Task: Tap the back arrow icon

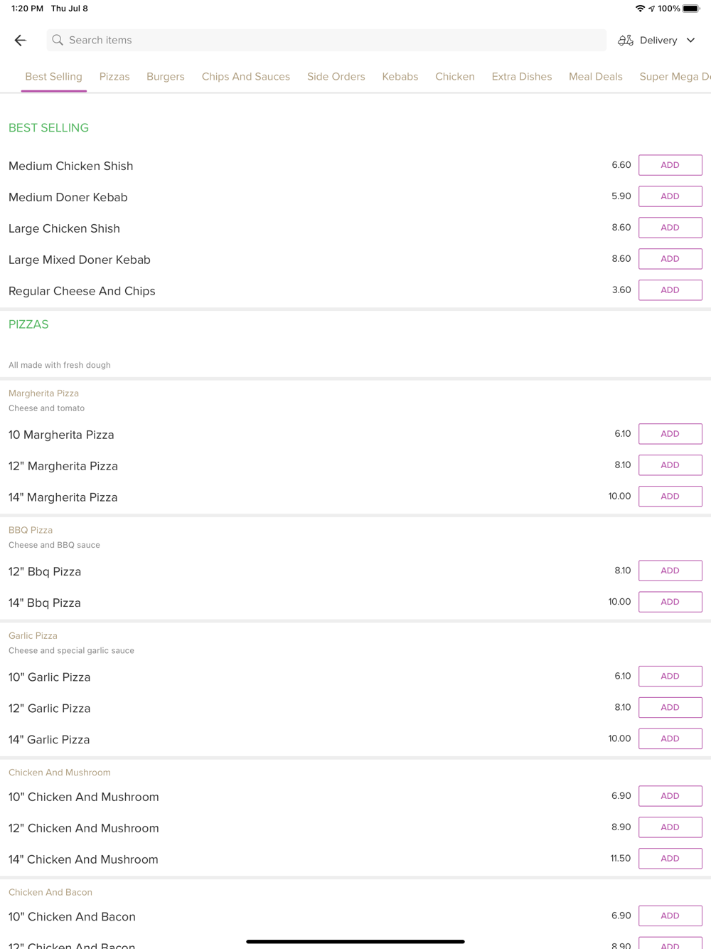Action: point(20,41)
